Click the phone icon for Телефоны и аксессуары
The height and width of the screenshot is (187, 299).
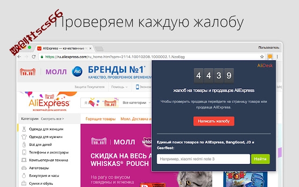pos(24,152)
